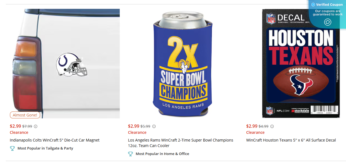Open info icon next to Texans decal price

pyautogui.click(x=272, y=126)
